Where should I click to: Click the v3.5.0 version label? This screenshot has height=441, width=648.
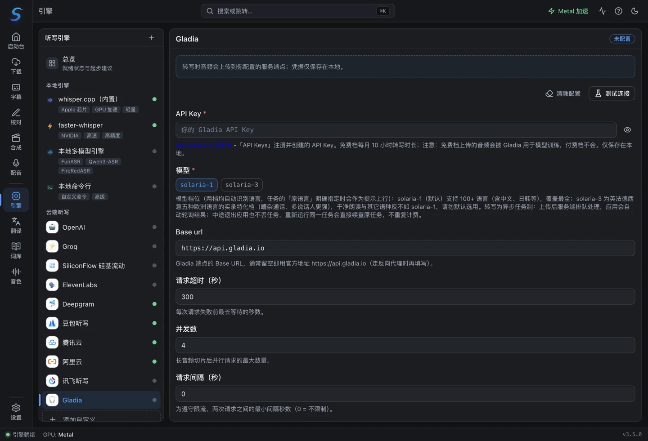[x=632, y=434]
